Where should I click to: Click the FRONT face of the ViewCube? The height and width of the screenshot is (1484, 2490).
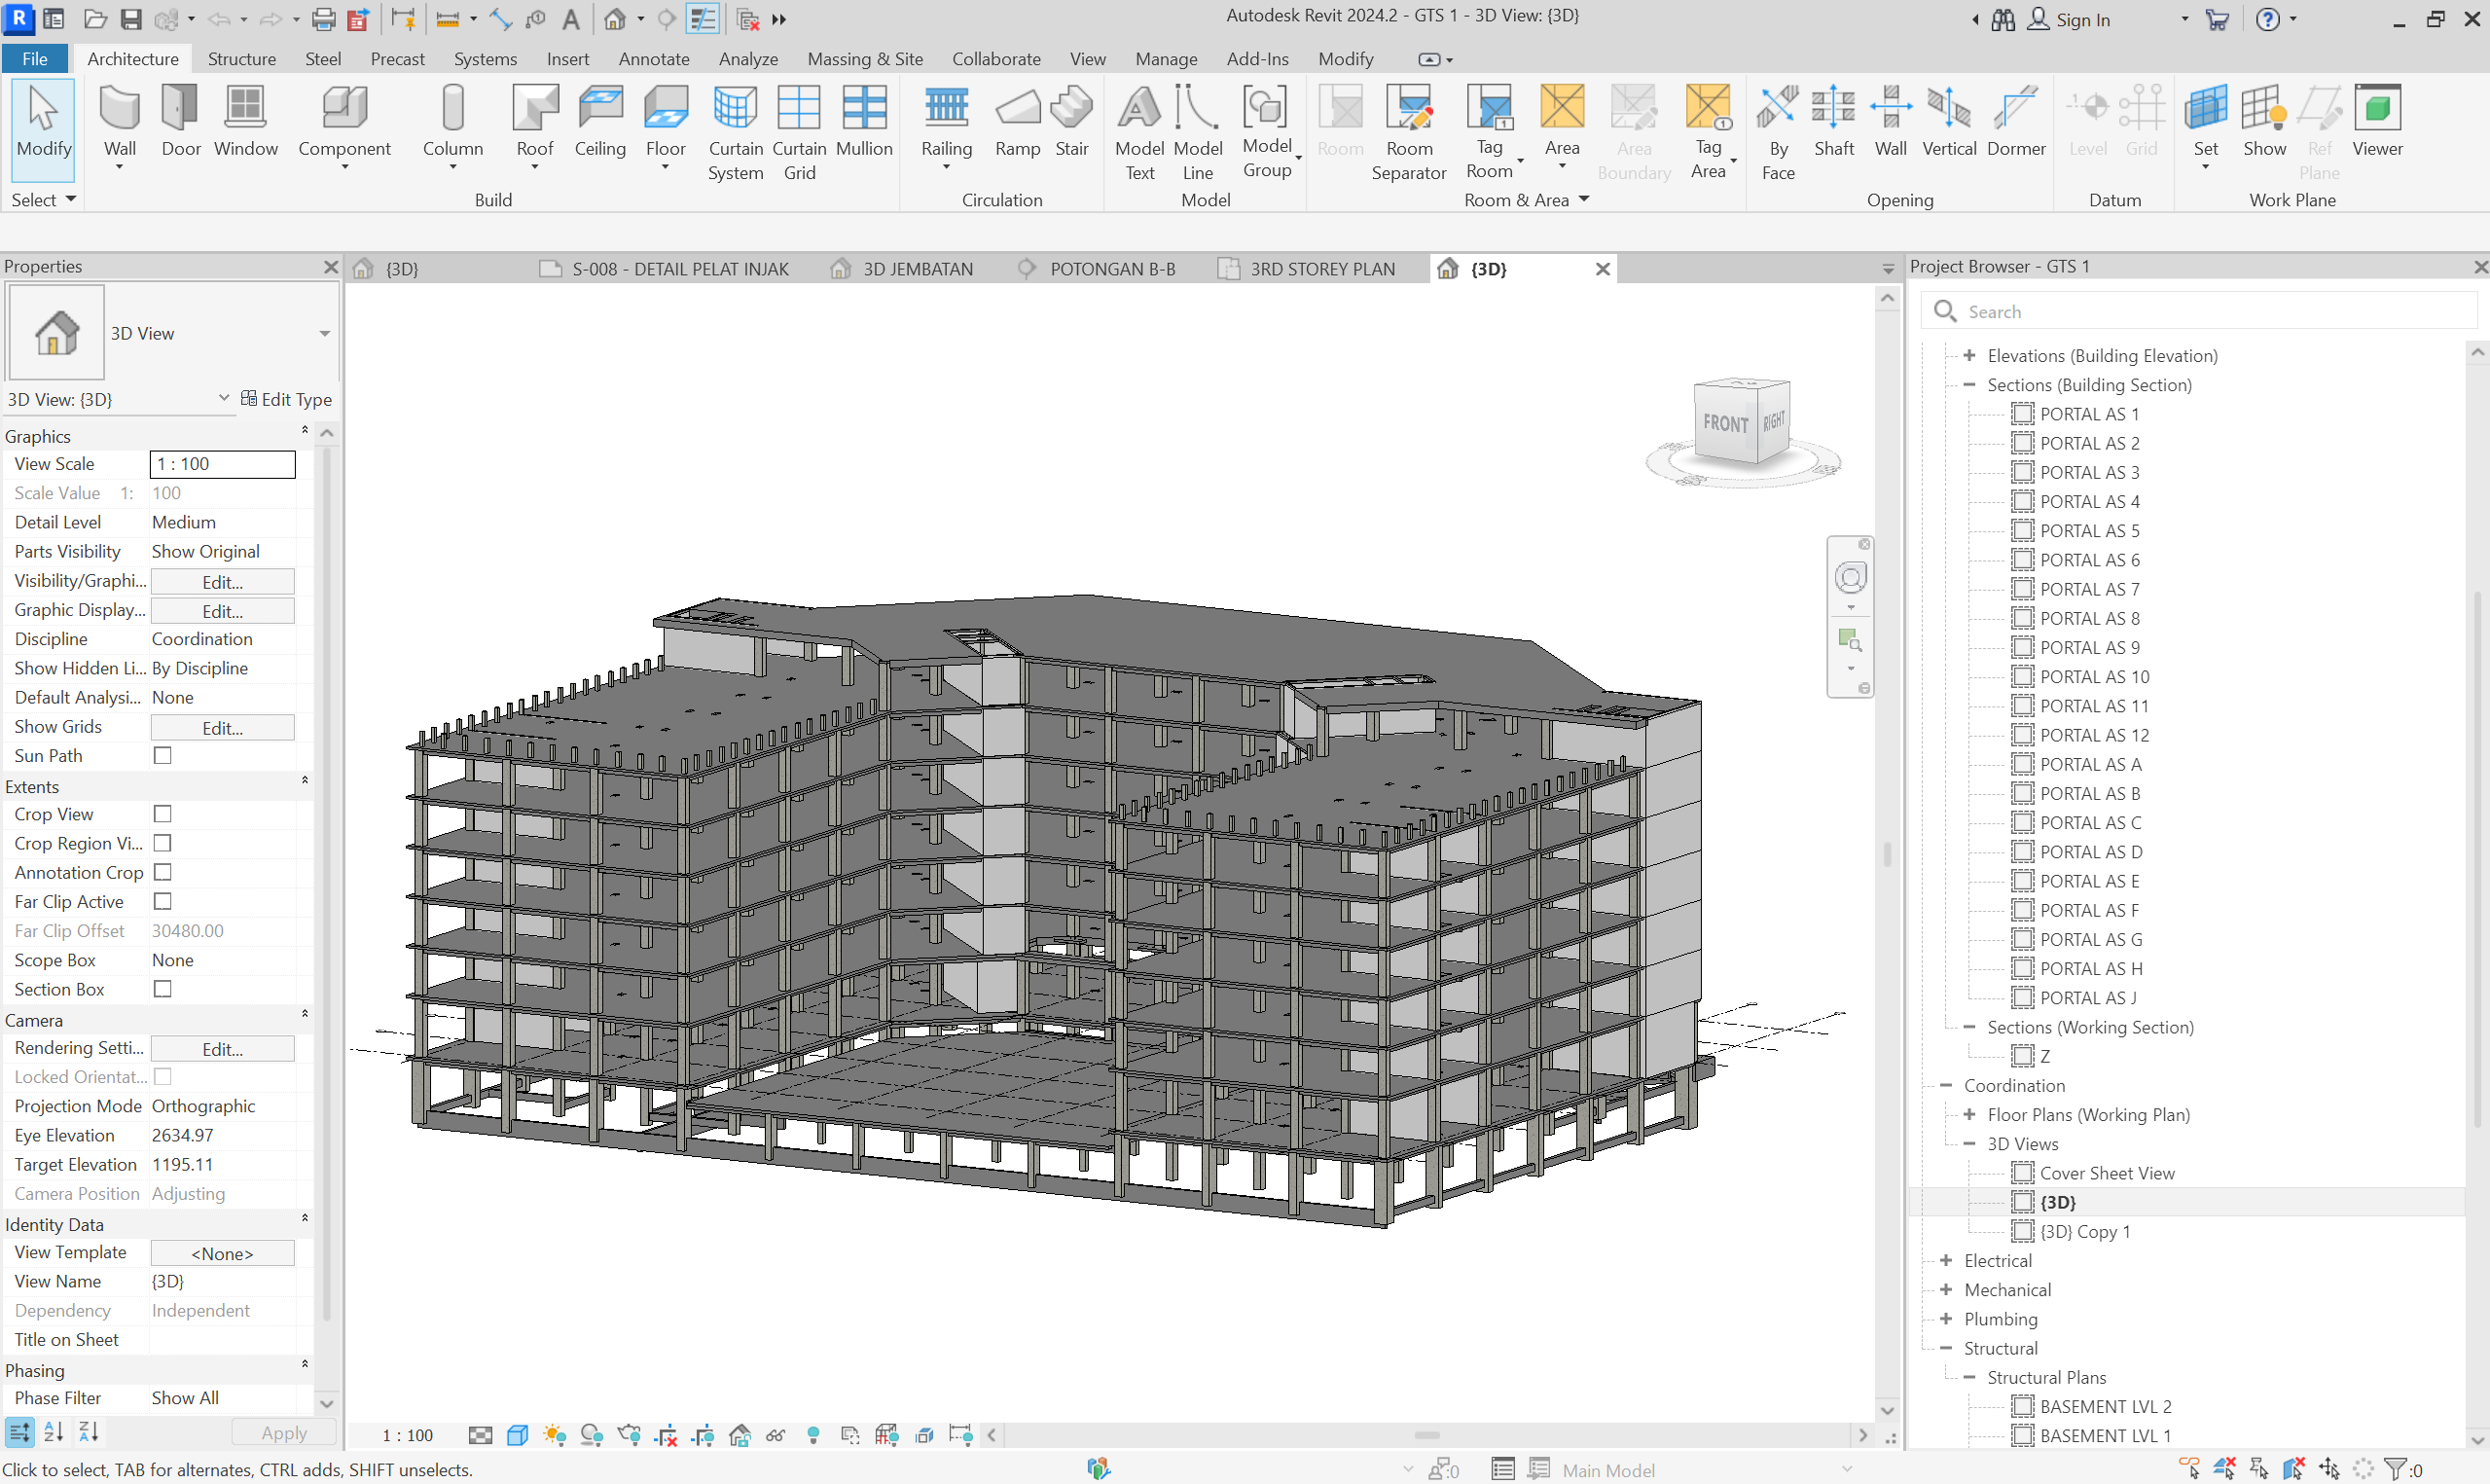pos(1724,424)
